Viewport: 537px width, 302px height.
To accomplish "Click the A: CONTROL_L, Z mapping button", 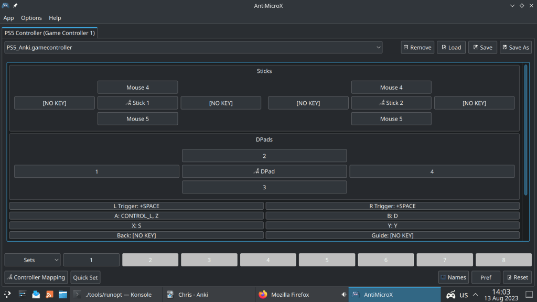I will coord(136,215).
